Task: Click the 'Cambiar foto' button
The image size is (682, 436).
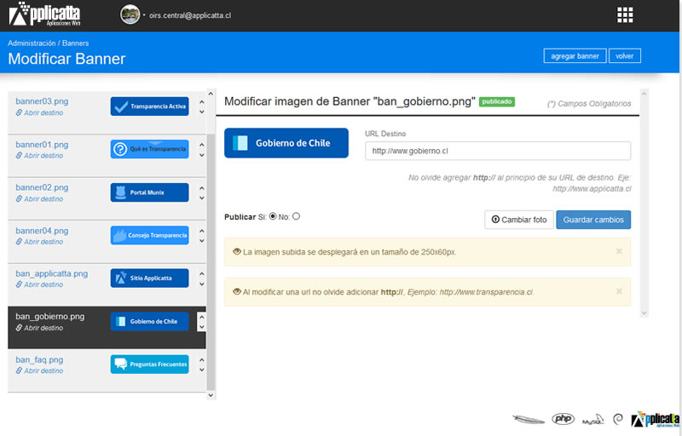Action: 518,220
